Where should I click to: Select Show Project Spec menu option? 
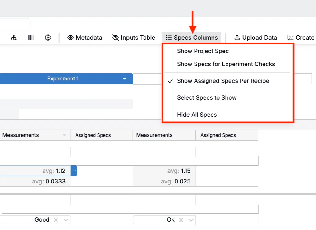point(203,51)
